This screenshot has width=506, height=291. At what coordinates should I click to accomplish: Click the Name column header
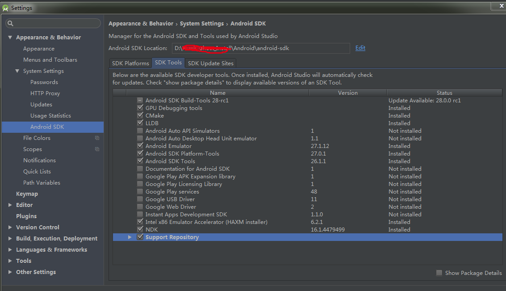click(x=217, y=93)
